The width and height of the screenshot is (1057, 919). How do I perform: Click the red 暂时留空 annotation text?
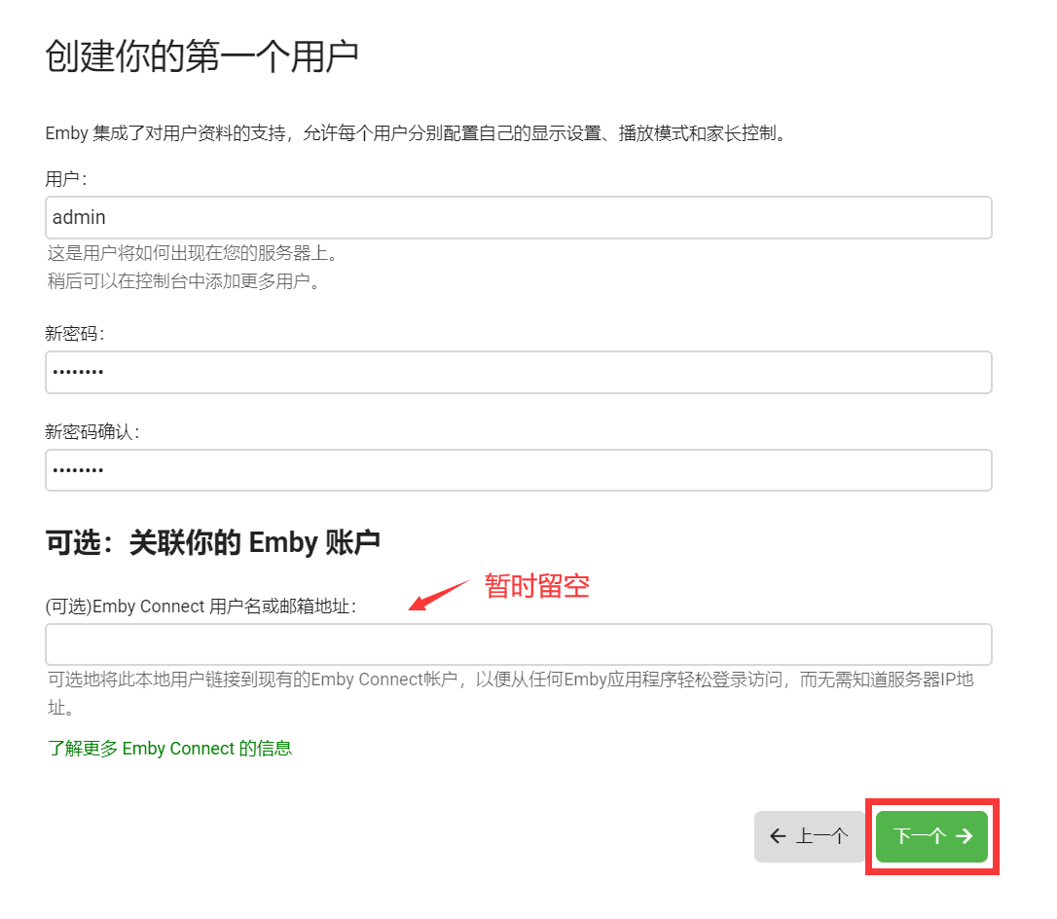pos(537,586)
